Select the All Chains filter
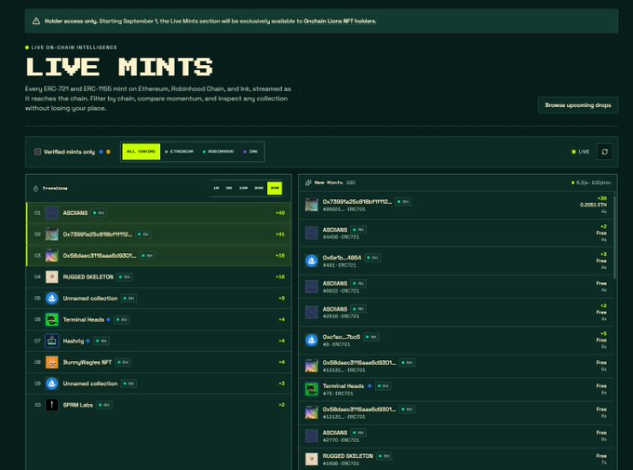Screen dimensions: 633x470 [x=141, y=152]
